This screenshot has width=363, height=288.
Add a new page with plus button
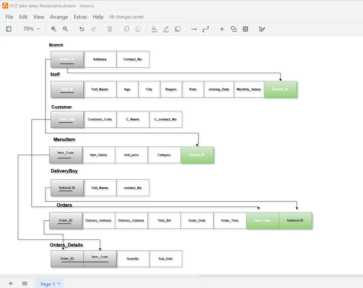click(x=11, y=284)
